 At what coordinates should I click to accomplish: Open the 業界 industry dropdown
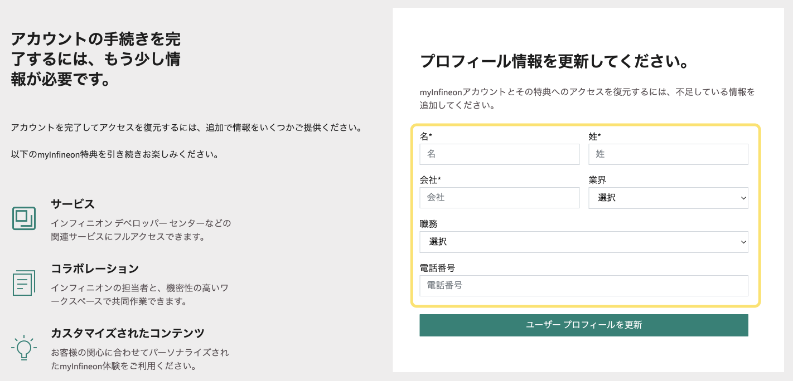668,198
